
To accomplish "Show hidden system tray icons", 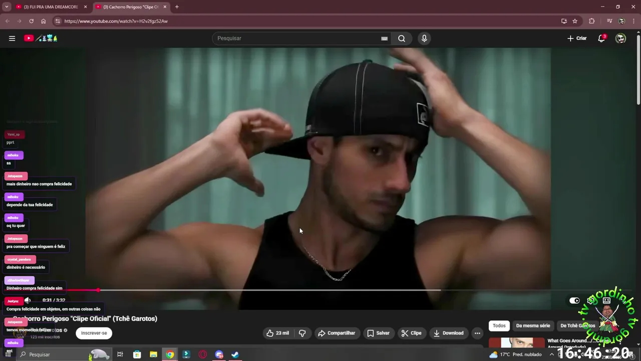I will click(552, 354).
